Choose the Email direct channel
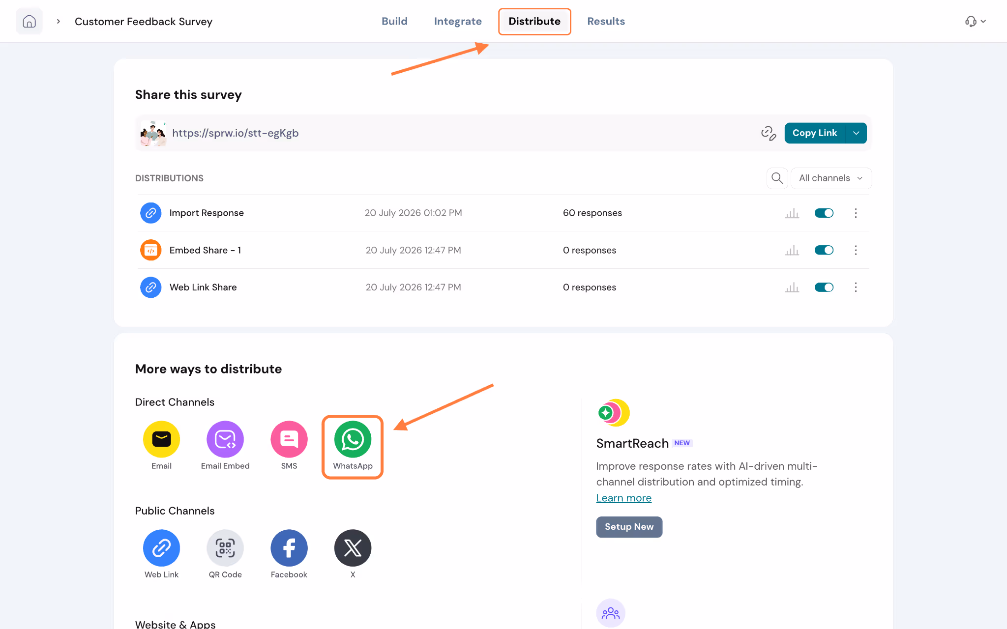The width and height of the screenshot is (1007, 629). point(161,445)
